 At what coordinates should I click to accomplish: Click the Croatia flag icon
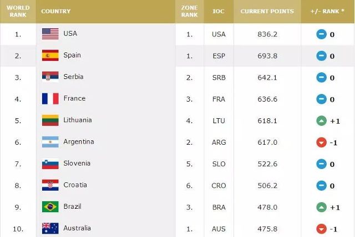tap(50, 185)
